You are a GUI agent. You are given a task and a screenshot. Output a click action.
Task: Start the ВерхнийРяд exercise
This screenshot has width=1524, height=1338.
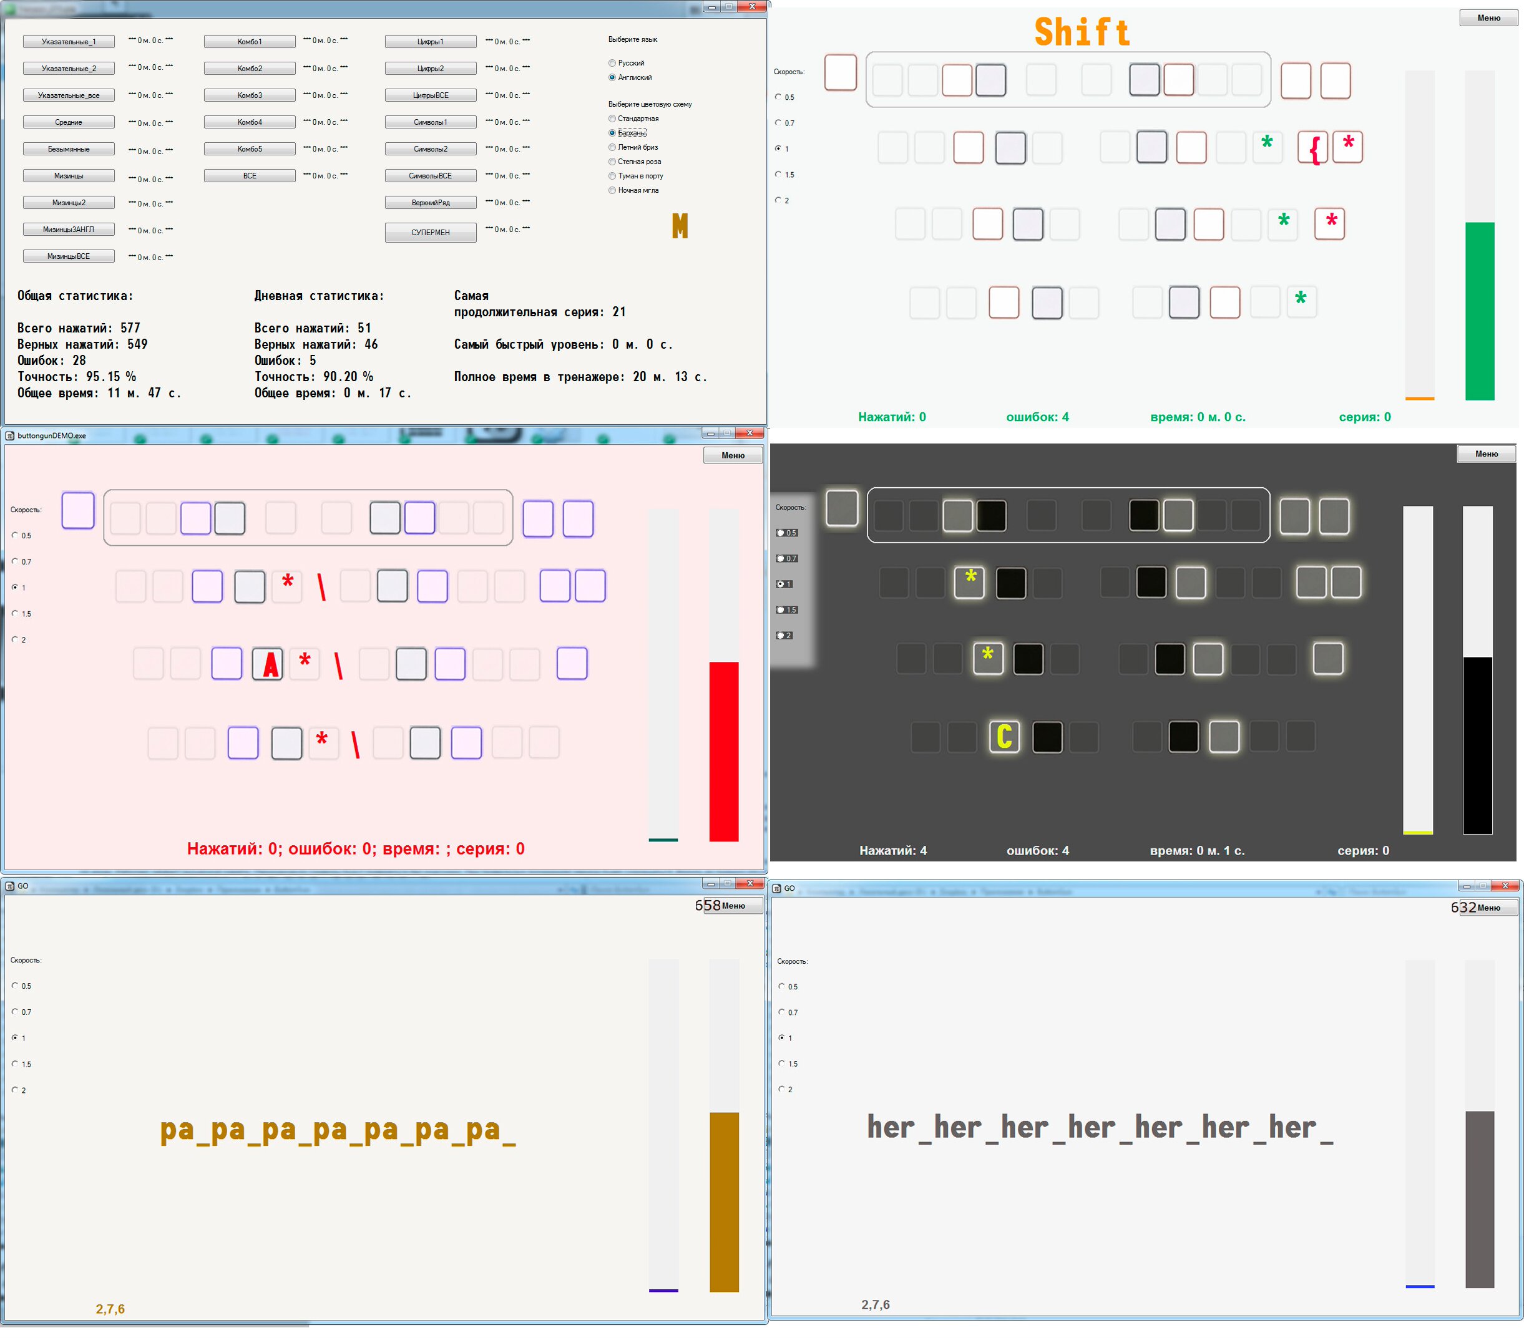[430, 203]
